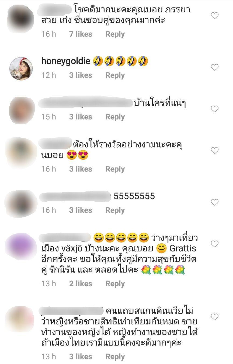Like the first comment about คุณบอย ภรรยา
This screenshot has width=233, height=364.
(x=214, y=16)
